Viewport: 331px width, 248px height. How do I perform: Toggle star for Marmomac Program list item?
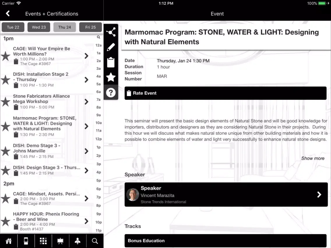tap(6, 126)
